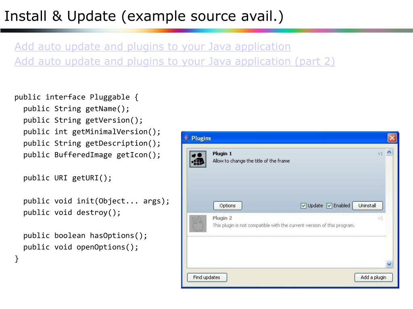Click the 'public void destroy();' code line
The height and width of the screenshot is (309, 413).
coord(72,212)
